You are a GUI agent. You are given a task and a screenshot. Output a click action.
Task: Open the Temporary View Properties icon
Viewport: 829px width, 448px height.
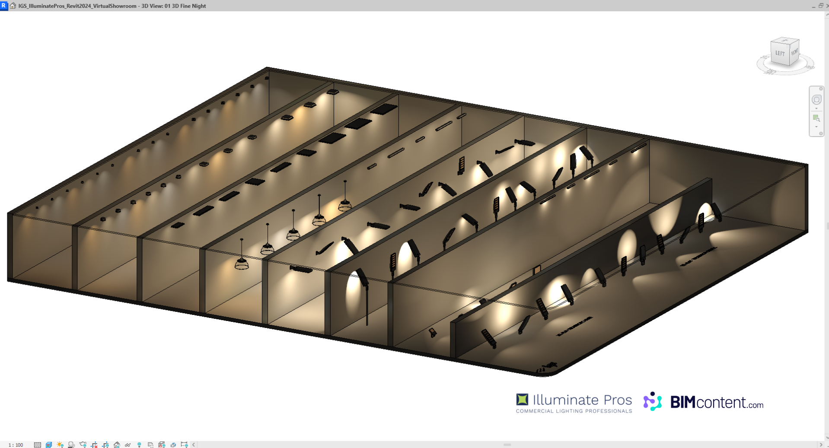[150, 445]
